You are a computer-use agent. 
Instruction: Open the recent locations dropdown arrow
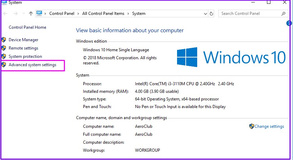pyautogui.click(x=24, y=14)
